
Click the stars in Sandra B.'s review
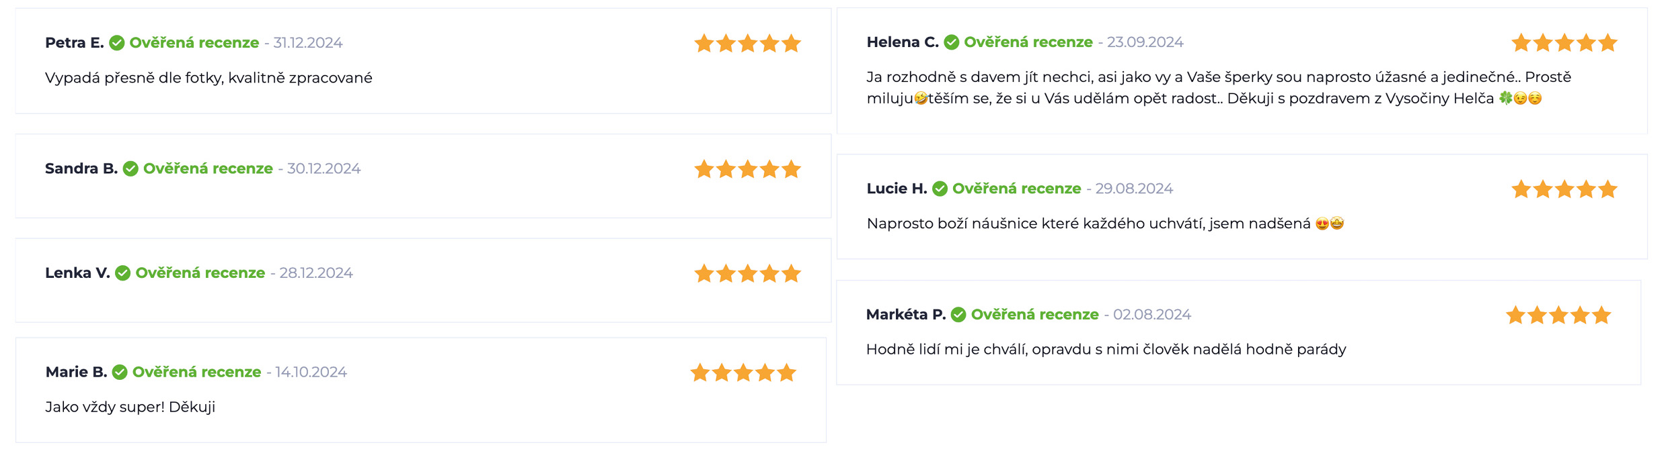747,169
